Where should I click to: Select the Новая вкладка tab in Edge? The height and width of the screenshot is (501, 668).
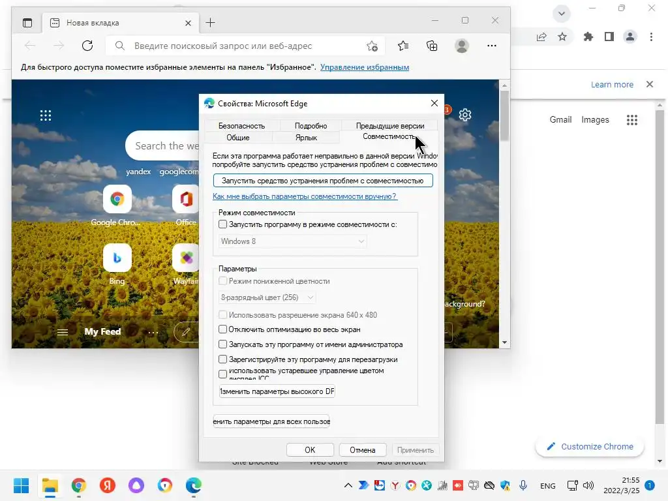point(121,23)
